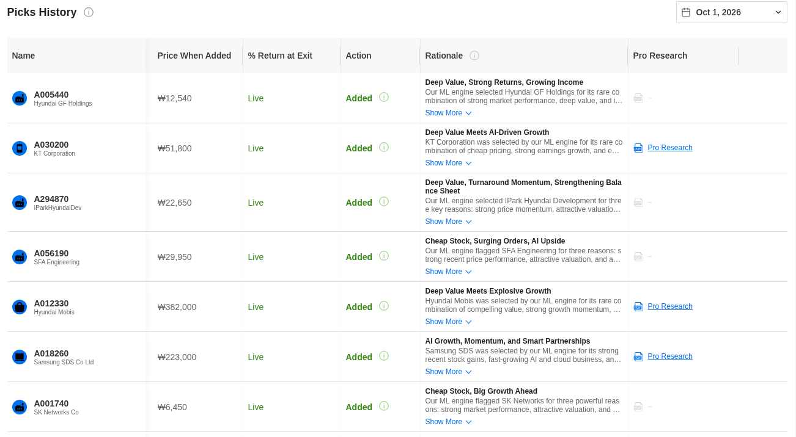Expand Show More for SFA Engineering rationale
The image size is (796, 437).
pyautogui.click(x=448, y=272)
